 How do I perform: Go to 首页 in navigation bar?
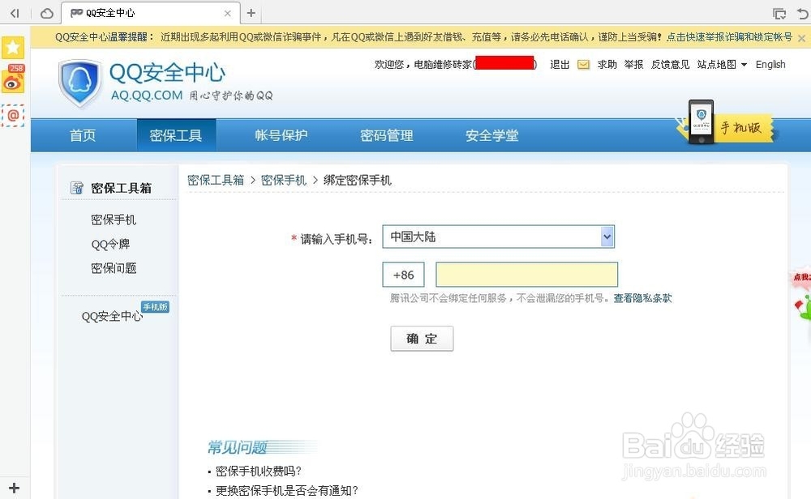coord(83,135)
